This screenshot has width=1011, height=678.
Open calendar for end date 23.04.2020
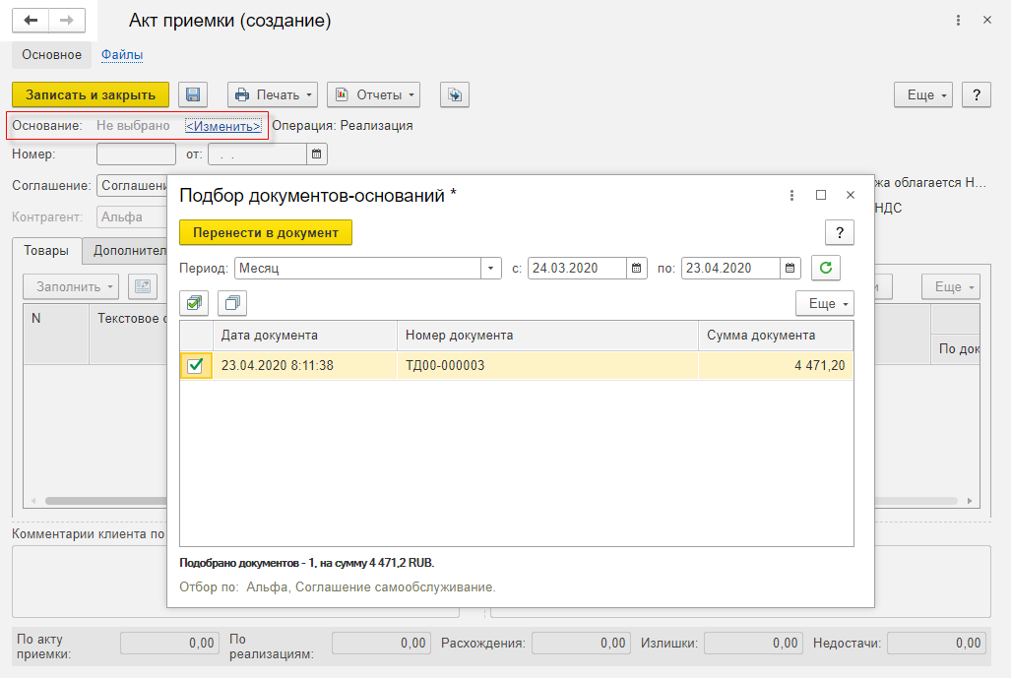coord(790,268)
